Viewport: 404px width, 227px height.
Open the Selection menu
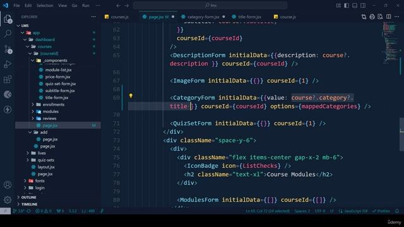(x=45, y=6)
